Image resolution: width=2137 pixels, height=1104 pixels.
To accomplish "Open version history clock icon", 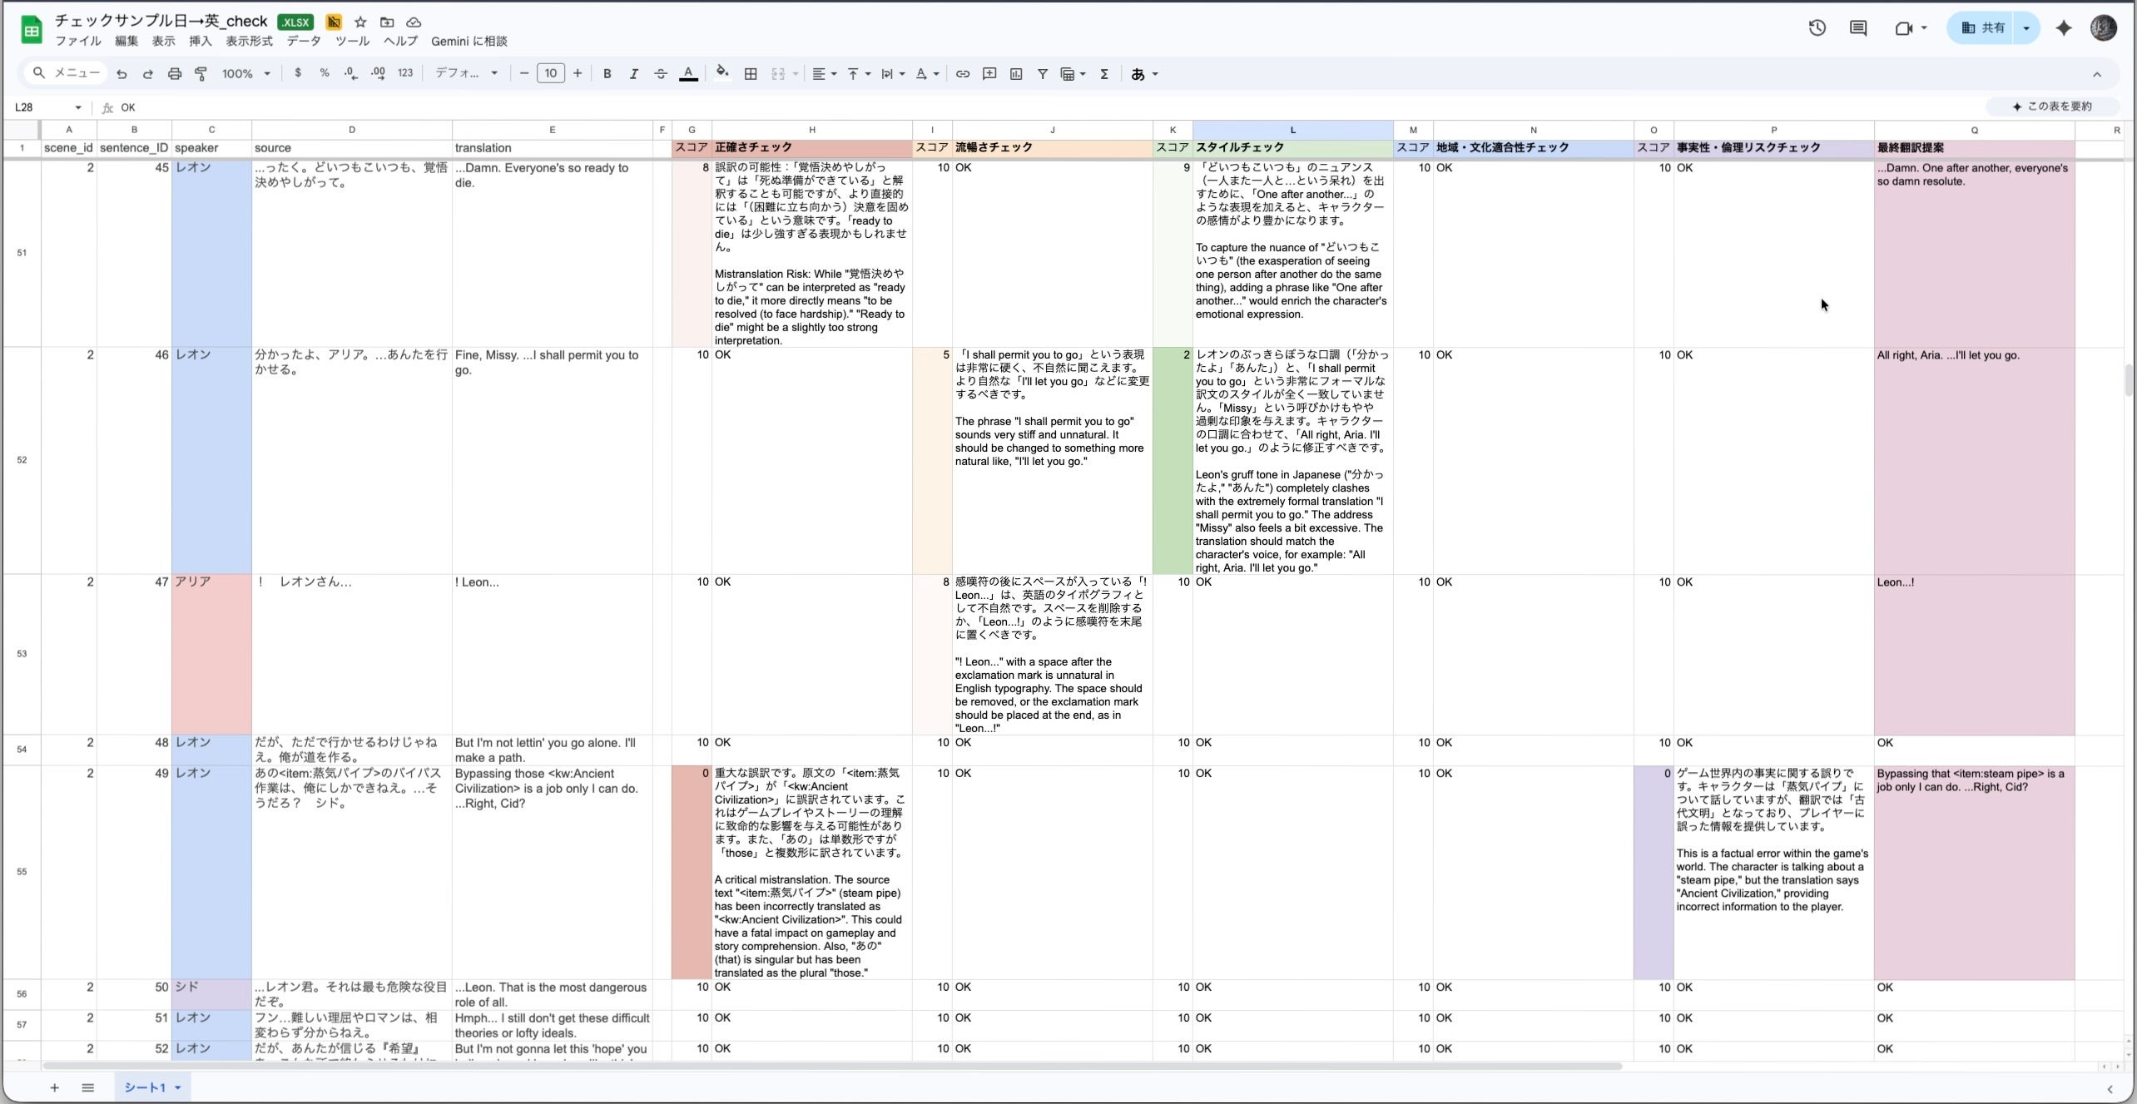I will tap(1817, 27).
